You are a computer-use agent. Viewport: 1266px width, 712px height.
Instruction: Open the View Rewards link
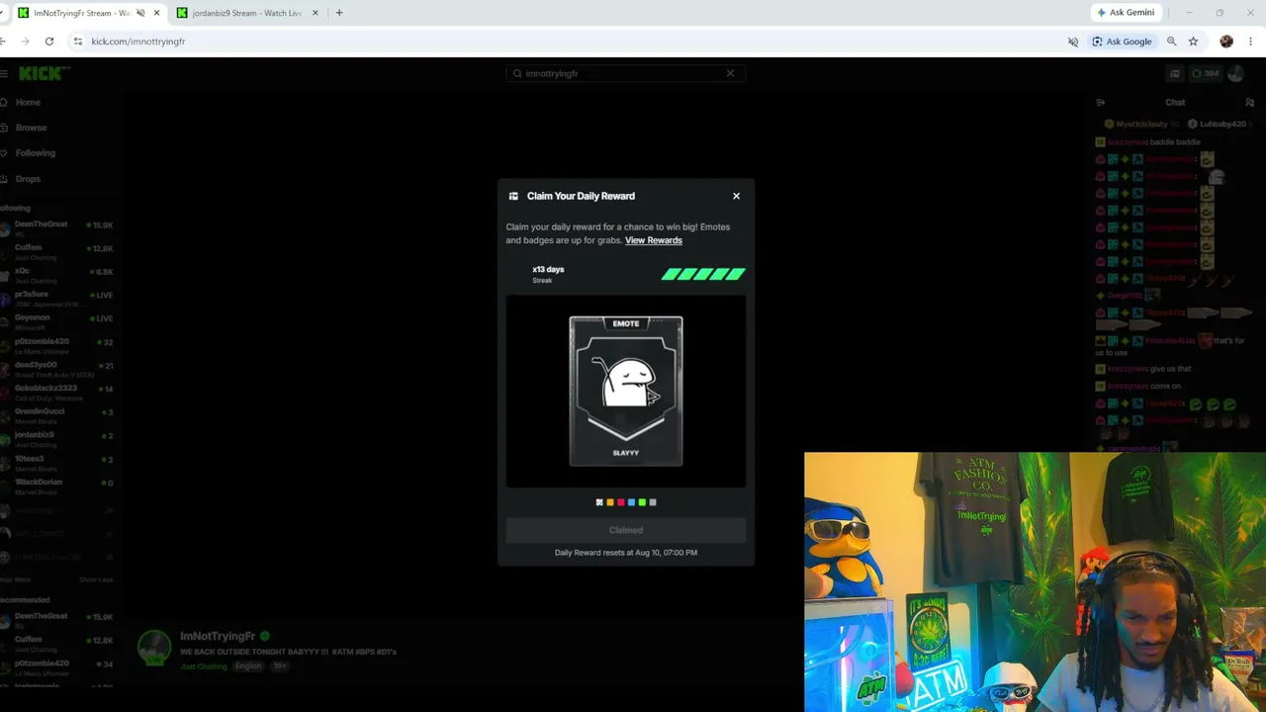654,240
